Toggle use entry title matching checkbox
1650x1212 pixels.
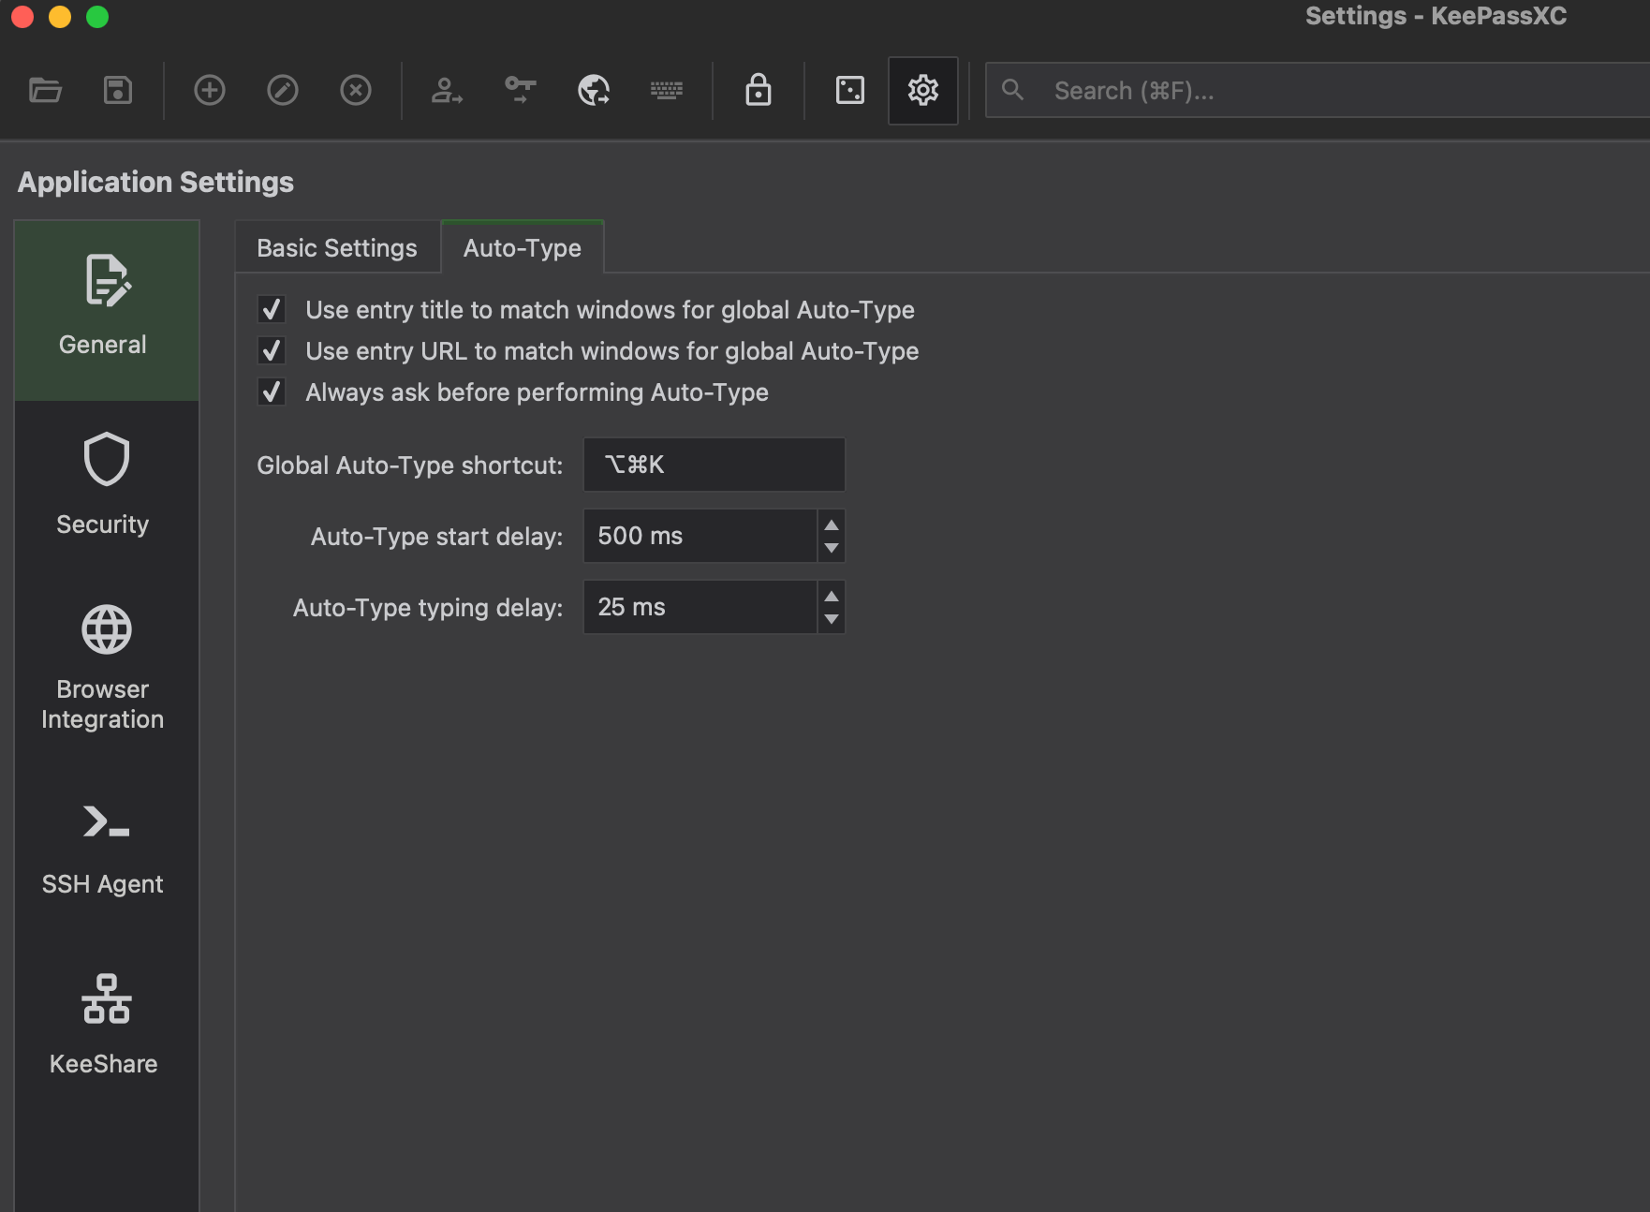point(272,309)
